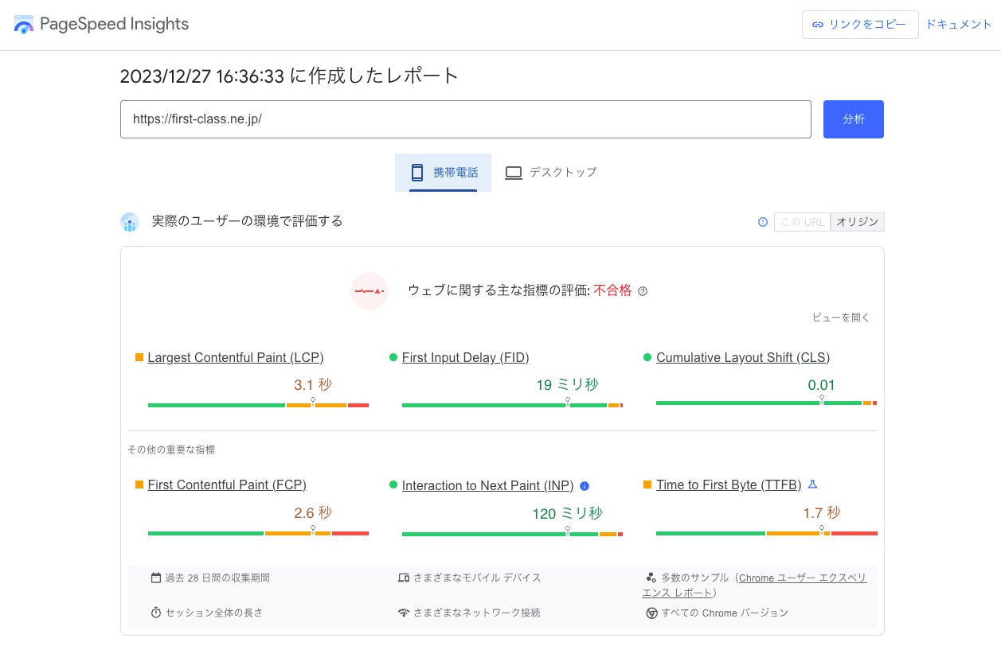Open the Cumulative Layout Shift (CLS) link
Viewport: 1001px width, 646px height.
(743, 358)
